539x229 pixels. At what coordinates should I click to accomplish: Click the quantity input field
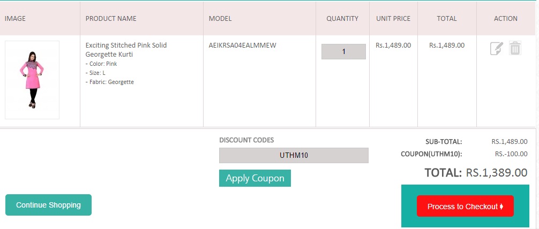343,52
